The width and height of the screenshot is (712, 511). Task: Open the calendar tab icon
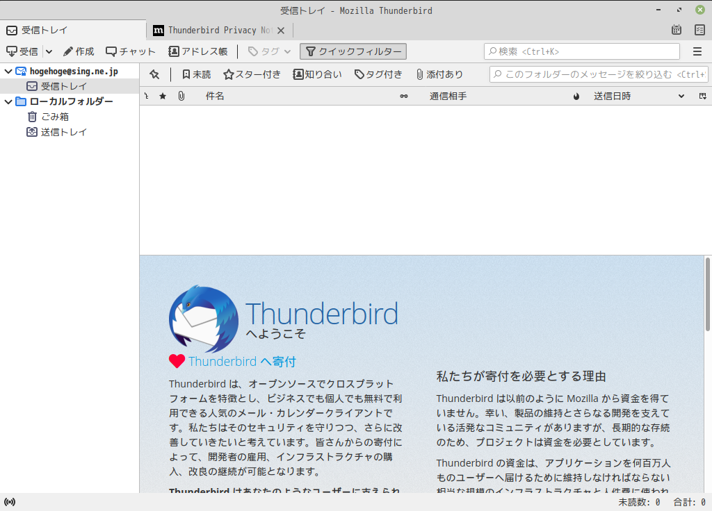pyautogui.click(x=677, y=30)
